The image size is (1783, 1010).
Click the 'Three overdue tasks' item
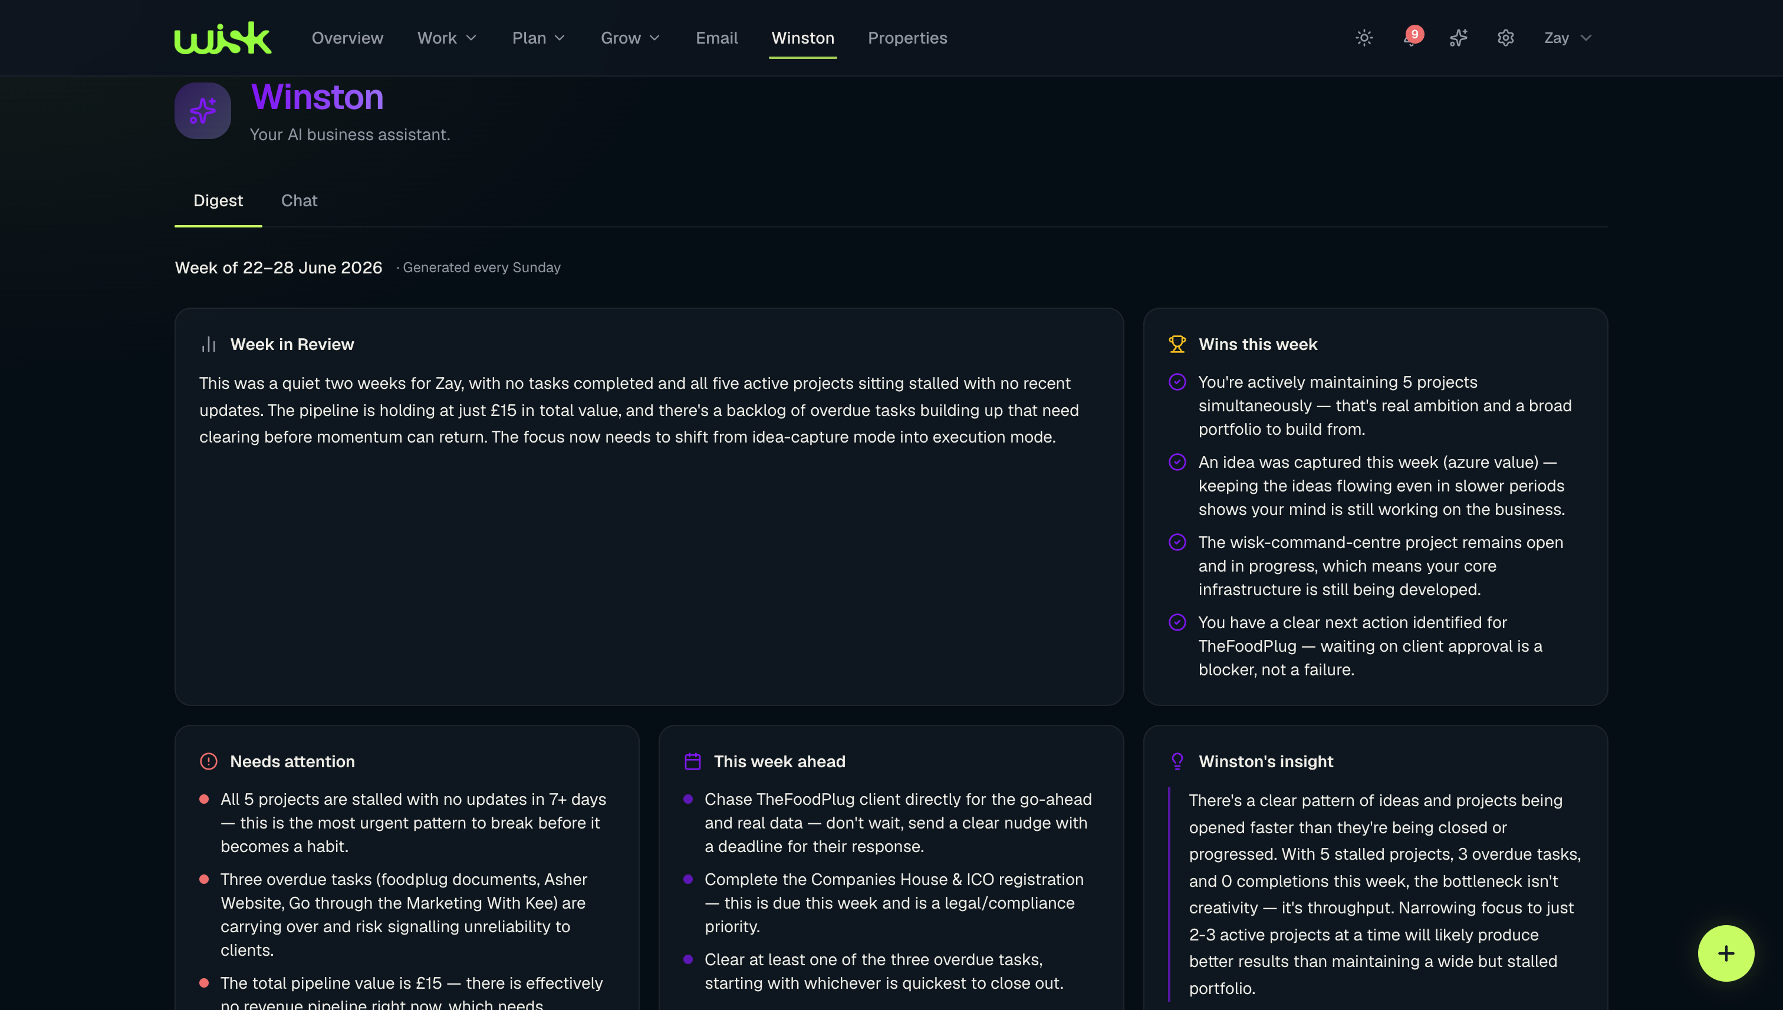tap(404, 915)
